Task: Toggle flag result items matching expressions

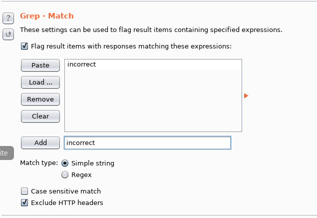Action: [x=24, y=46]
